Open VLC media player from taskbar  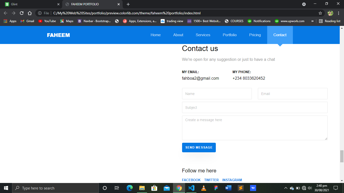pos(204,188)
